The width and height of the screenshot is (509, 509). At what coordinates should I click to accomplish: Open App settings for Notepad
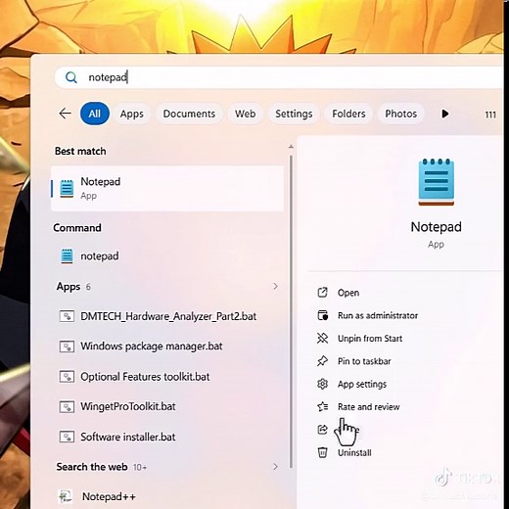point(362,384)
